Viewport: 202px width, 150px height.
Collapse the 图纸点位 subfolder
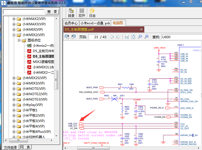click(x=19, y=40)
